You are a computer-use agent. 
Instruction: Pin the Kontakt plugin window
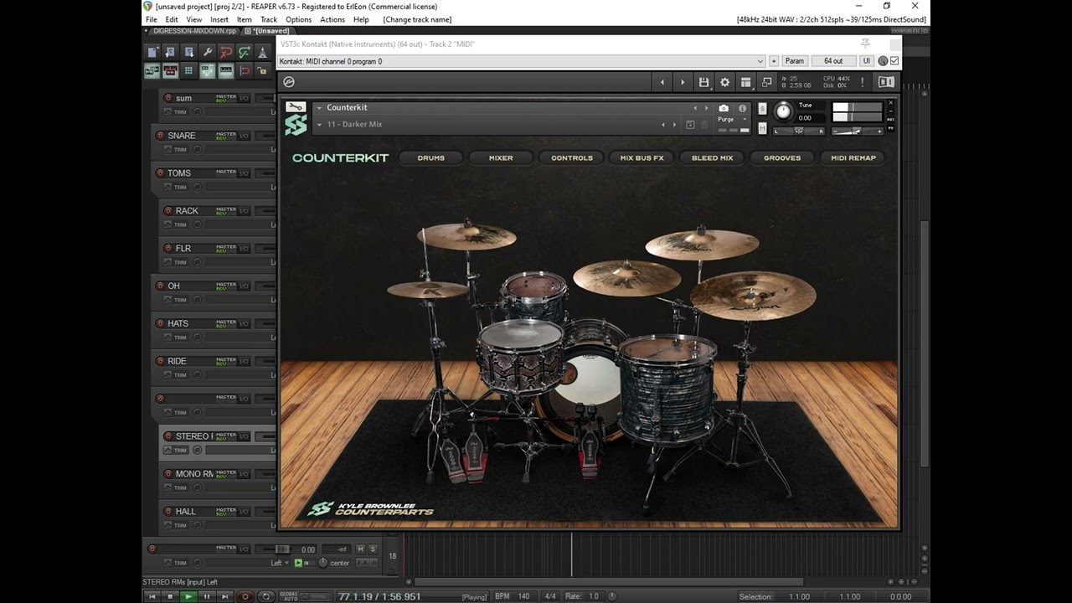pos(865,43)
